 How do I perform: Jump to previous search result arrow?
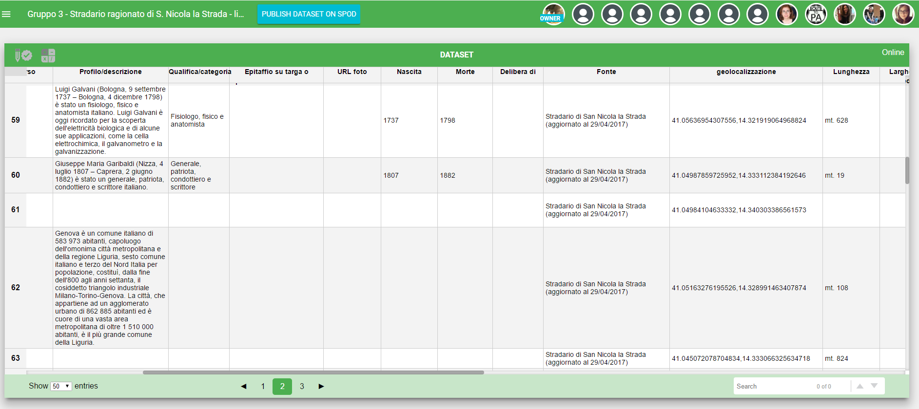[860, 386]
